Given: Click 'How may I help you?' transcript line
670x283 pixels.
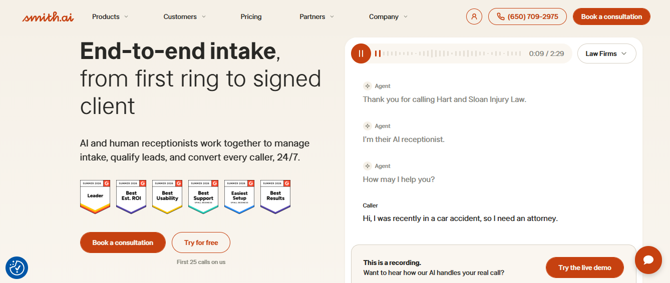Looking at the screenshot, I should point(399,179).
